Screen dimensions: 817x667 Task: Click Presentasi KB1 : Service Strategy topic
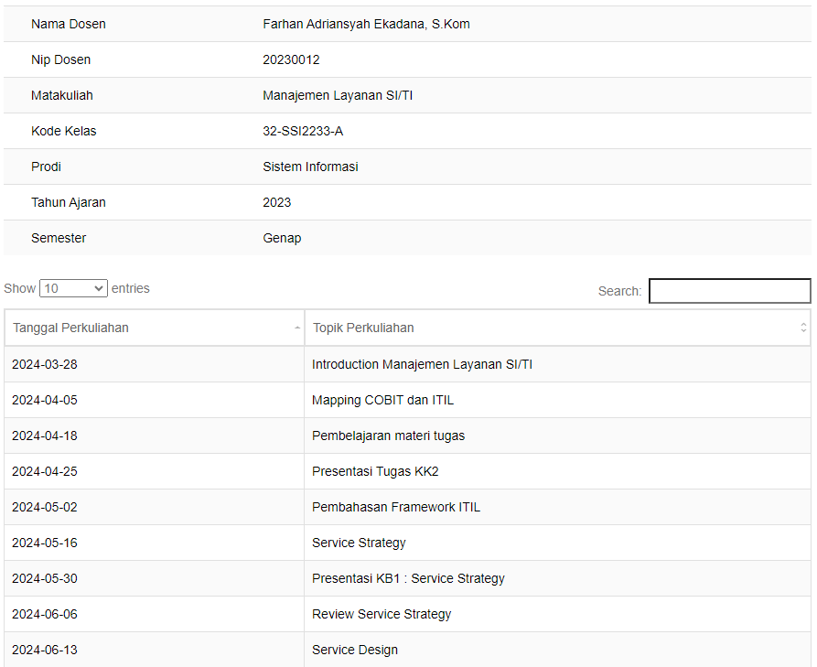point(408,578)
